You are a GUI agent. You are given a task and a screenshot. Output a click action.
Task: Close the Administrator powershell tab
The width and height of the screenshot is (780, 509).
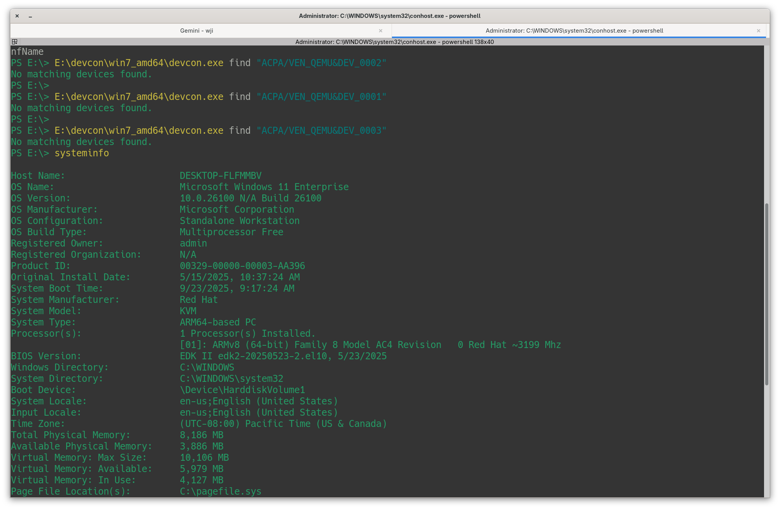[758, 31]
